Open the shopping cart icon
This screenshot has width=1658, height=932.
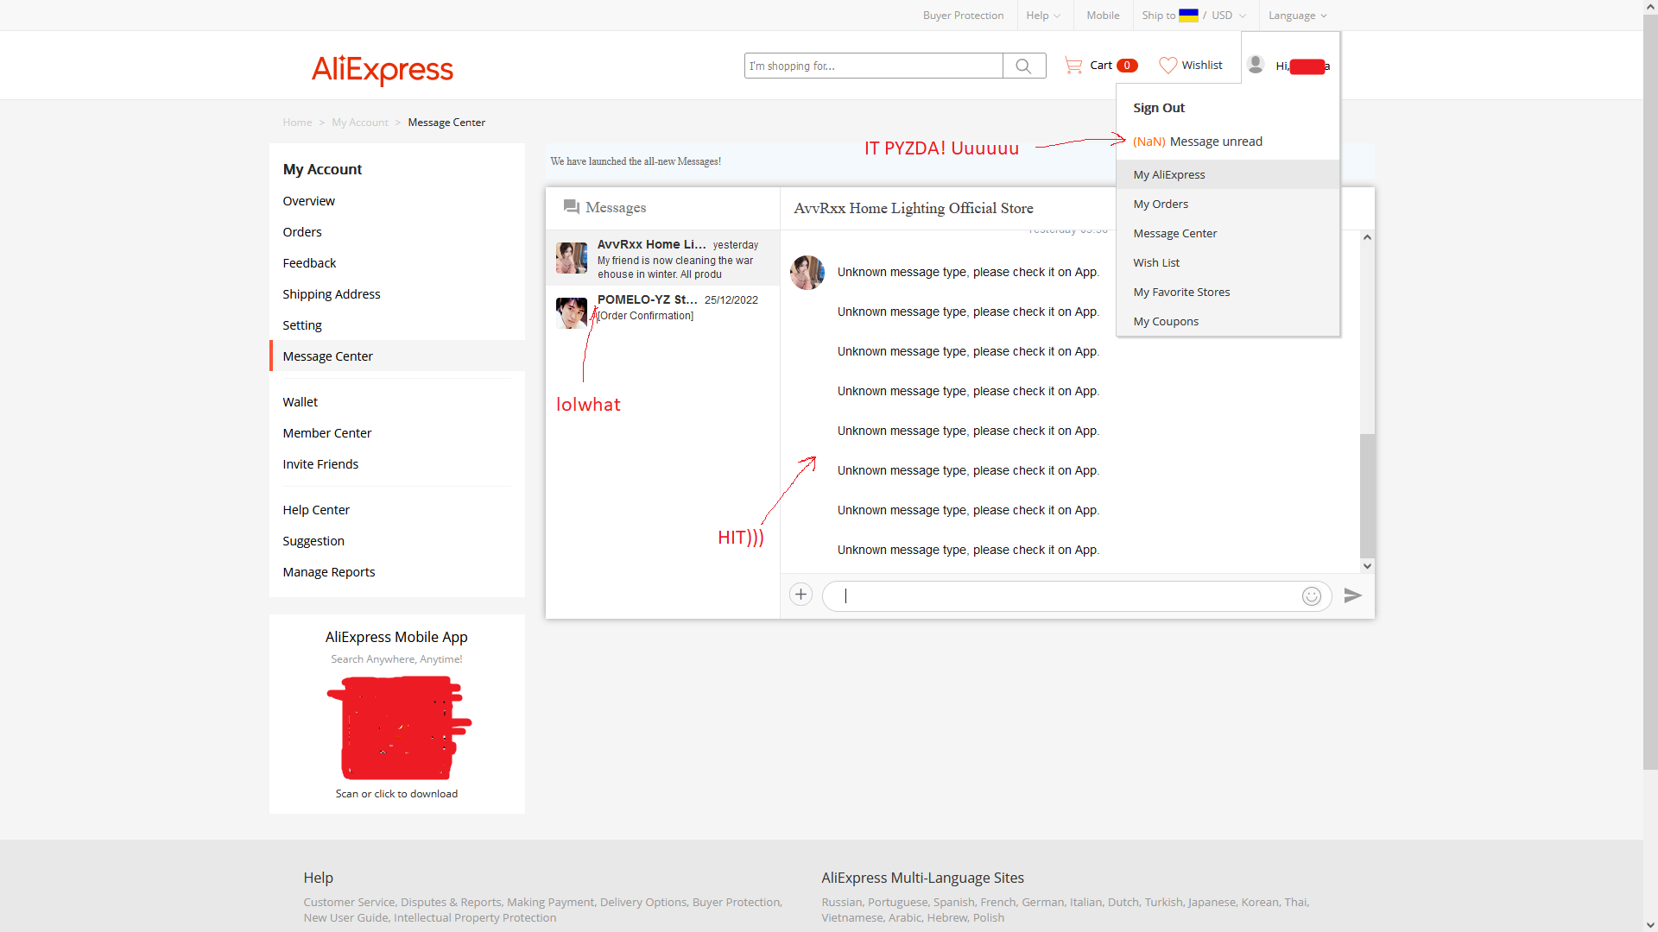pos(1073,66)
